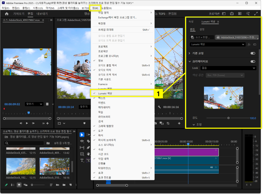Viewport: 263px width, 194px height.
Task: Click the fx bypass icon in Lumetri panel
Action: click(x=249, y=45)
